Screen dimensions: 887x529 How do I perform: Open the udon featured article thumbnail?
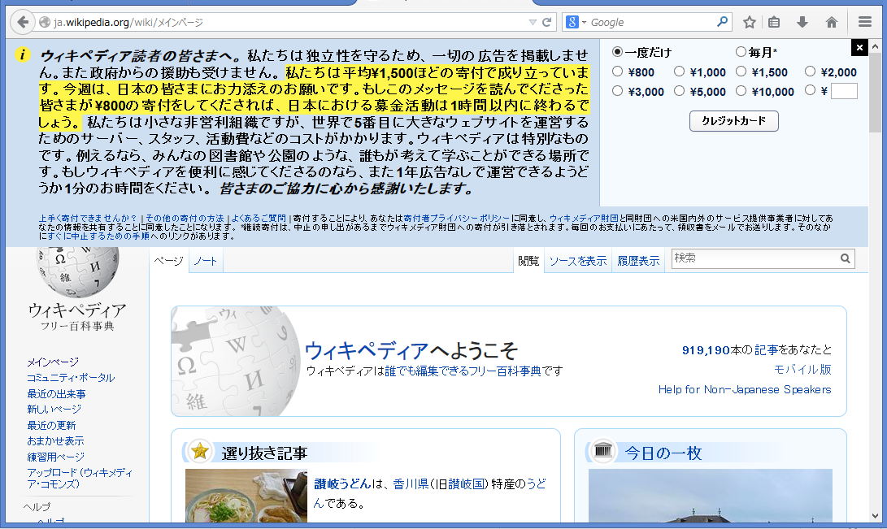tap(246, 496)
